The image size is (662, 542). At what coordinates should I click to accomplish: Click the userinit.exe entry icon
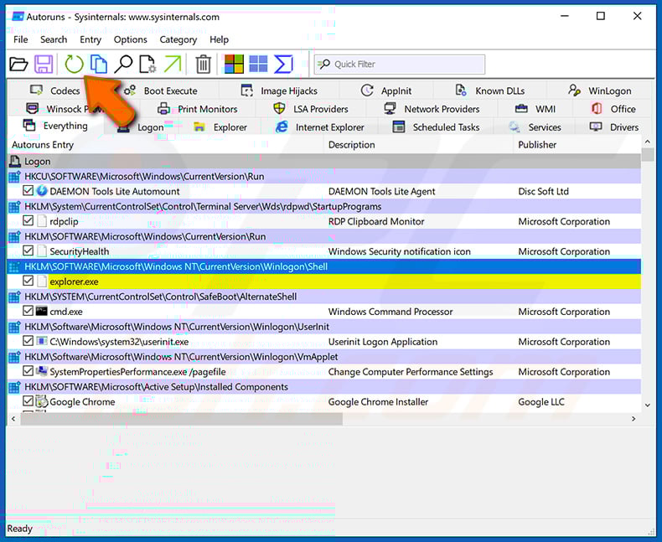pos(41,341)
